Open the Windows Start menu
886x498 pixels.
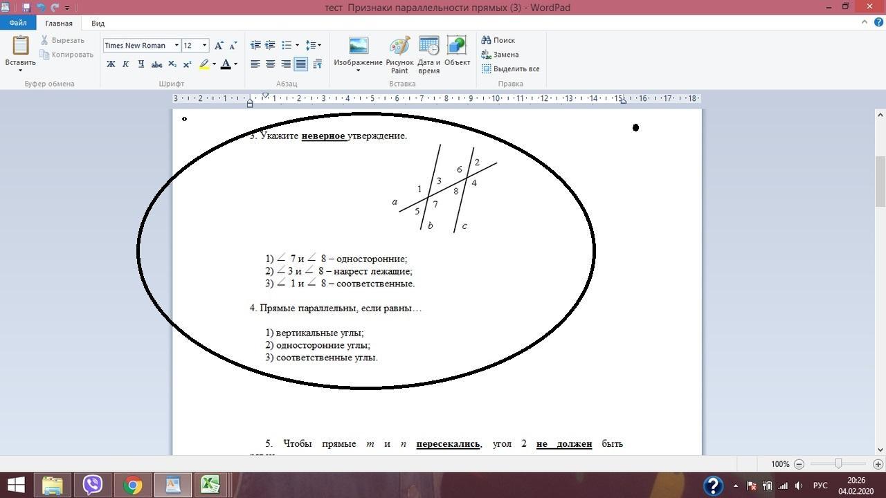tap(16, 484)
